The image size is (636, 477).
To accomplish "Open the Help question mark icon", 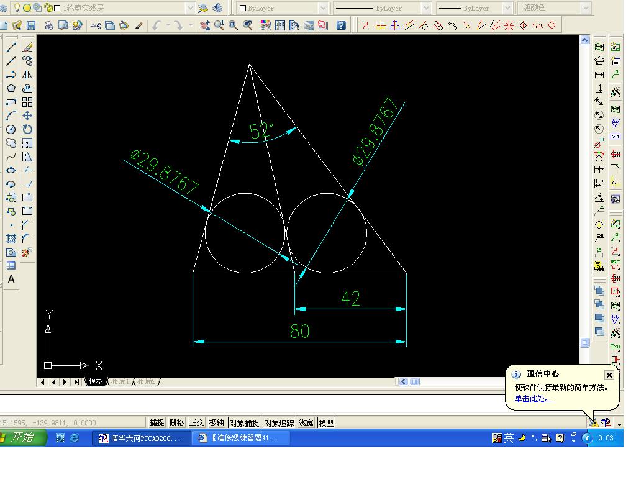I will (341, 25).
